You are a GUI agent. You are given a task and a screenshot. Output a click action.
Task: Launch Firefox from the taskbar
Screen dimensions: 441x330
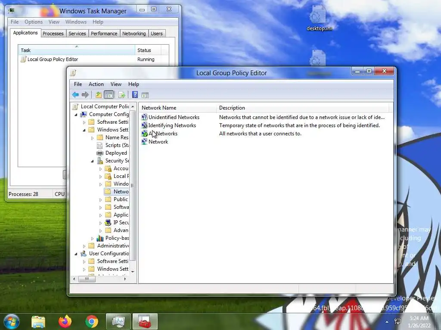65,321
